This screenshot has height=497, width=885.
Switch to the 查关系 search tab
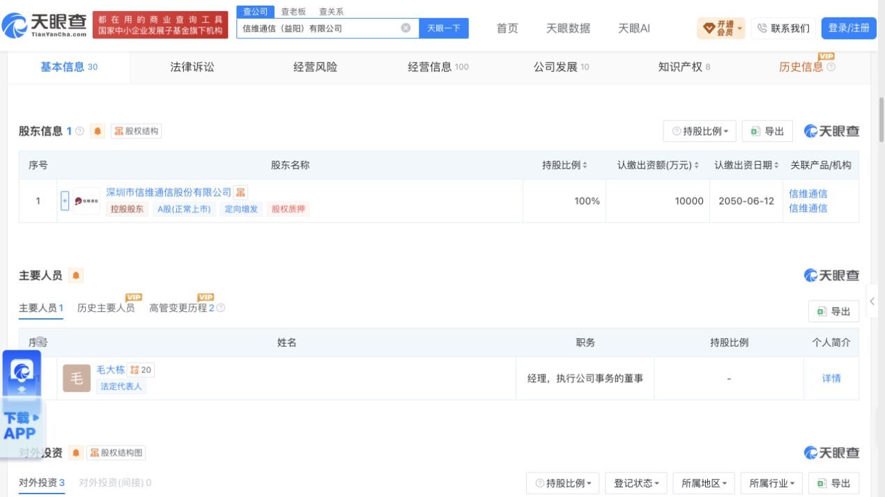[x=331, y=12]
